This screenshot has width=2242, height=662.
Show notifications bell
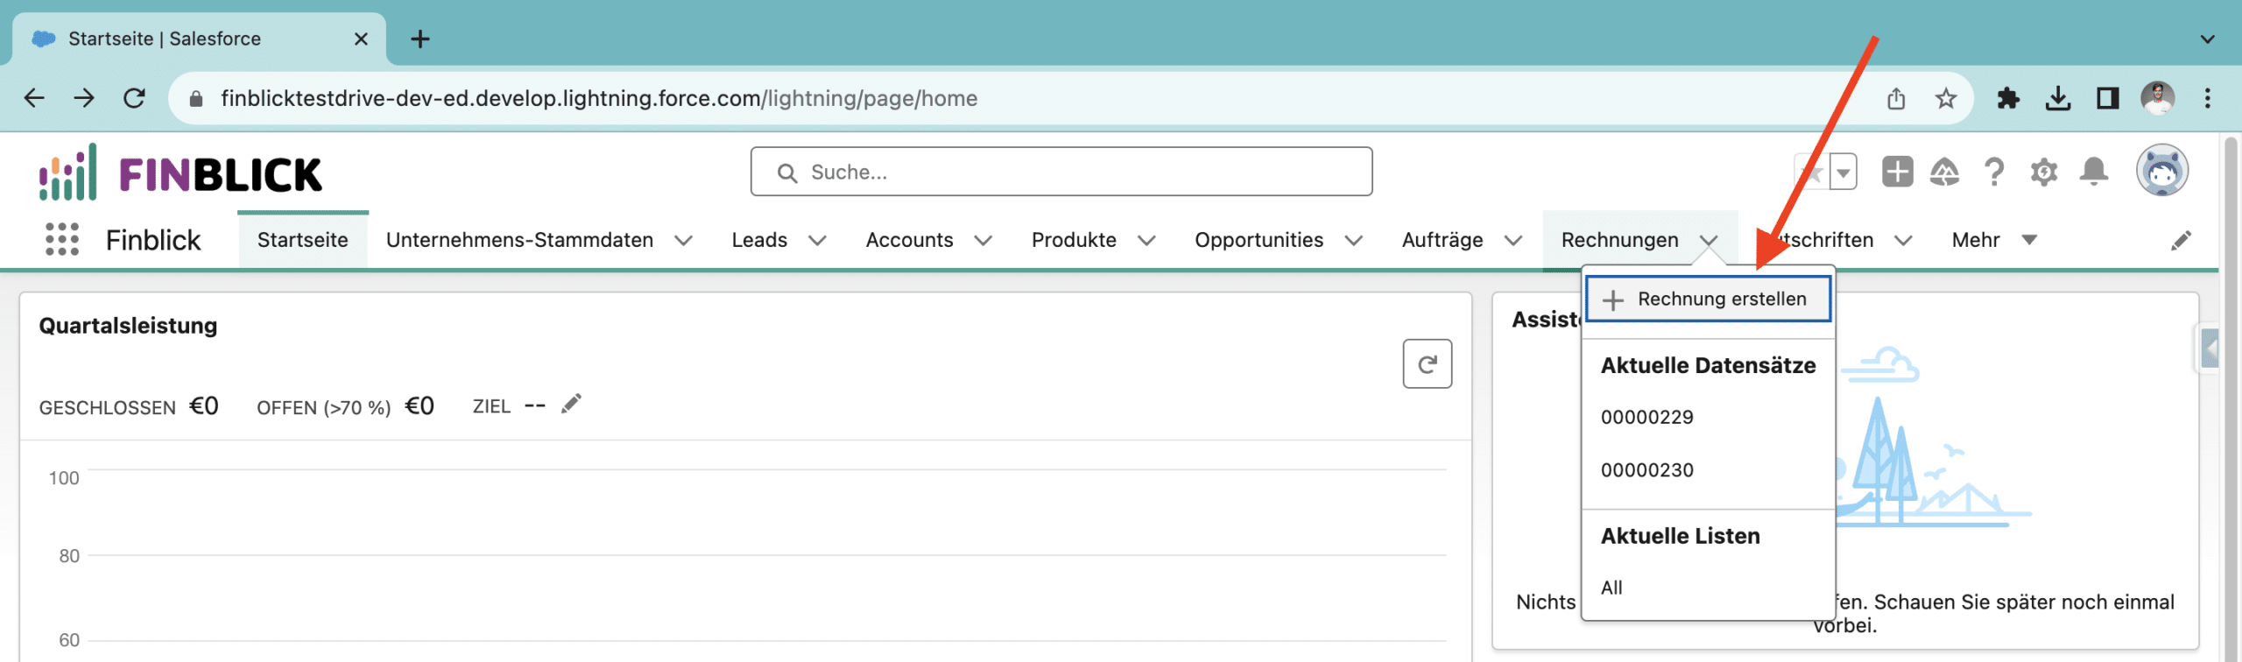(2093, 172)
